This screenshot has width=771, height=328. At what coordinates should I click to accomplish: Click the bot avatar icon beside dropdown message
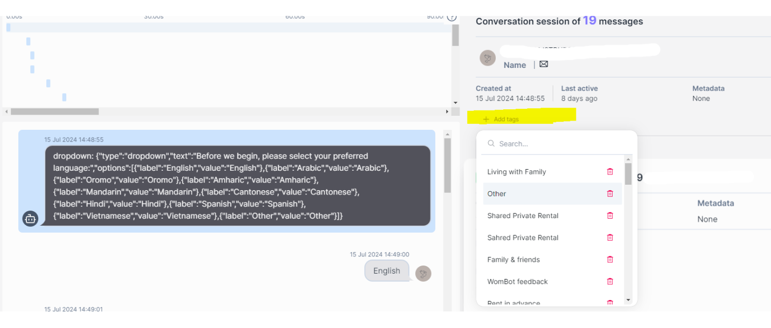click(30, 219)
